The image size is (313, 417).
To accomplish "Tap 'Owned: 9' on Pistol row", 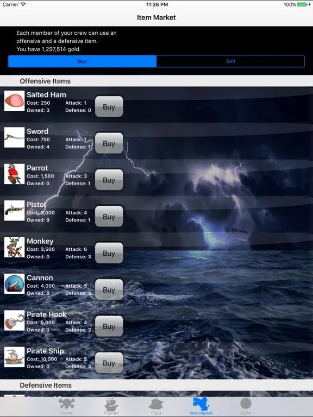I will click(38, 220).
